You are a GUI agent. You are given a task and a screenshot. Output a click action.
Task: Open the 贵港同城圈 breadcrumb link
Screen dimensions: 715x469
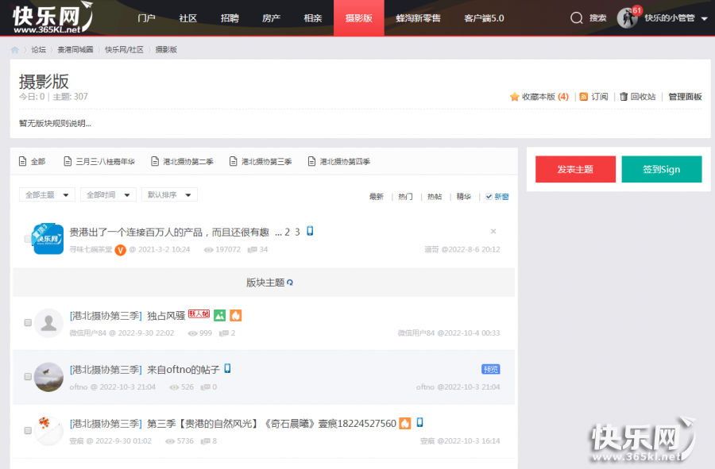pos(75,50)
